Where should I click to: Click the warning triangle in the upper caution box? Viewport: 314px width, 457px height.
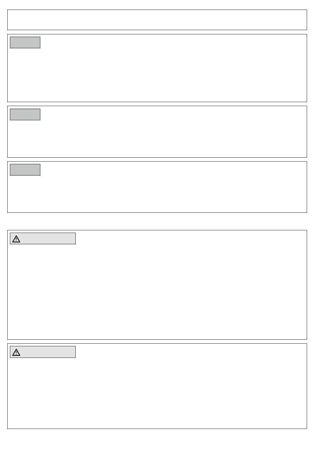pyautogui.click(x=16, y=239)
